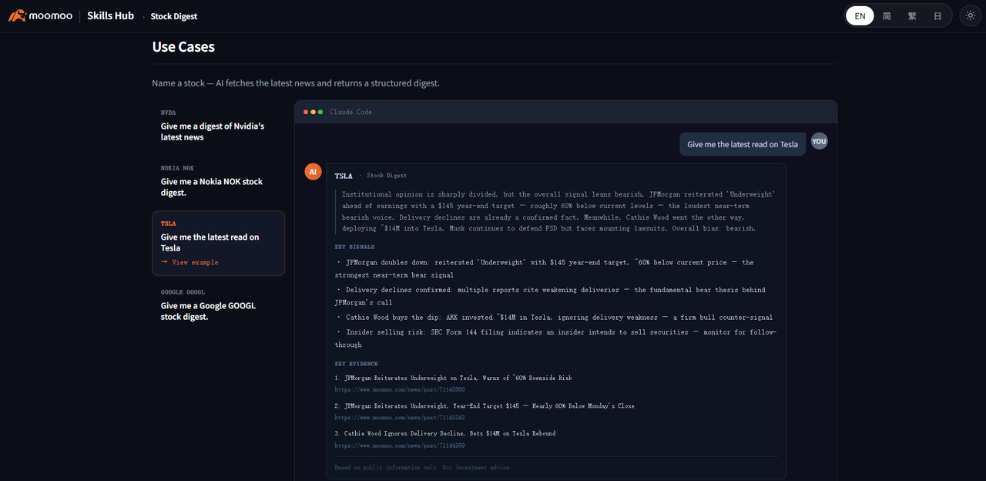
Task: Switch language to Japanese 日
Action: pos(937,15)
